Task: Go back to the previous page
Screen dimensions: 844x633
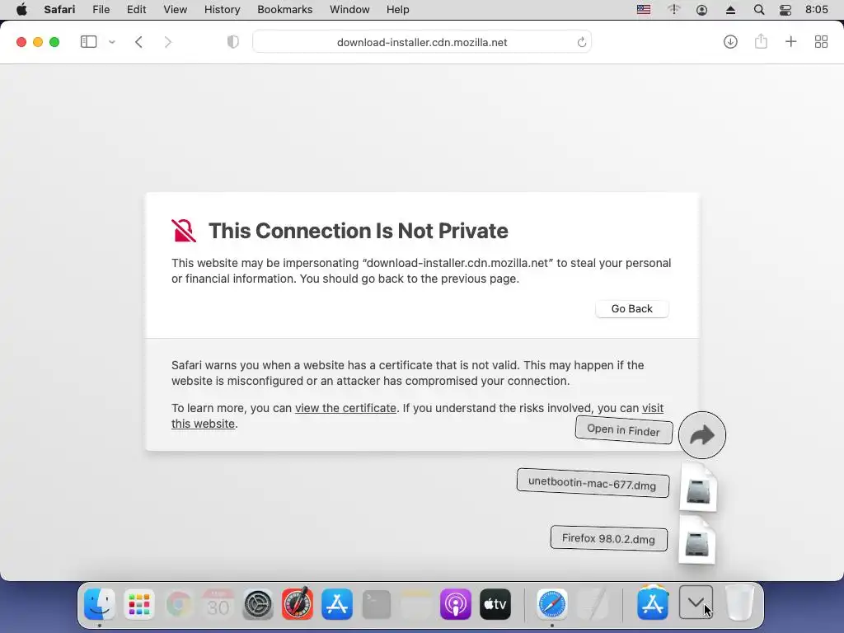Action: (x=138, y=42)
